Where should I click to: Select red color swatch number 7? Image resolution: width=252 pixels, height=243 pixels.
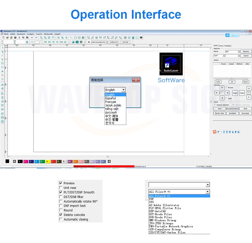[53, 161]
